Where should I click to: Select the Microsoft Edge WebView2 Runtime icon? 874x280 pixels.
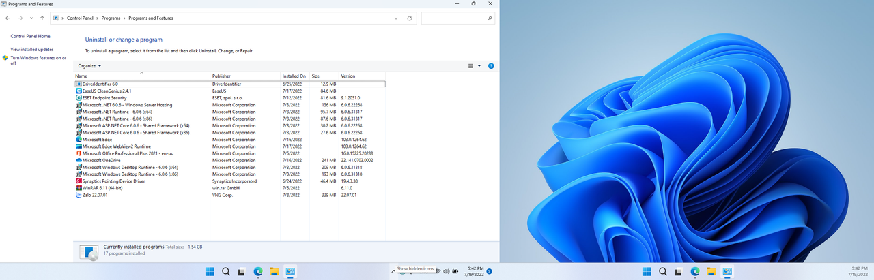[x=79, y=146]
